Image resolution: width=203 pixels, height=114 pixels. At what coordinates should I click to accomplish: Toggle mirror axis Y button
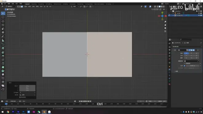pos(191,53)
